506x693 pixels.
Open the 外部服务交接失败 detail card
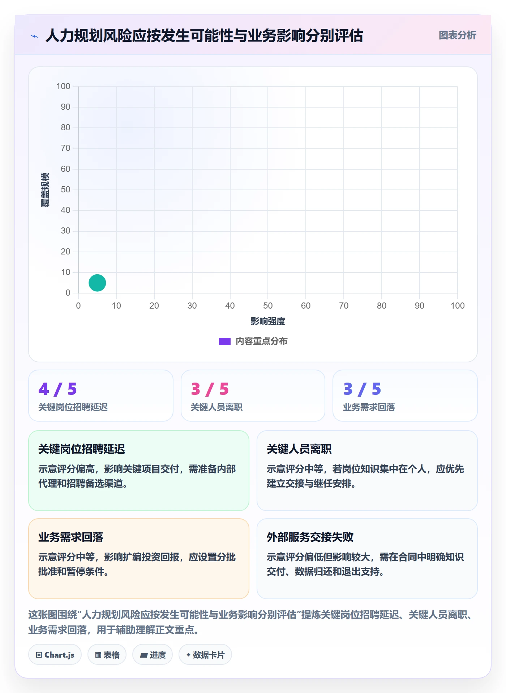[367, 558]
